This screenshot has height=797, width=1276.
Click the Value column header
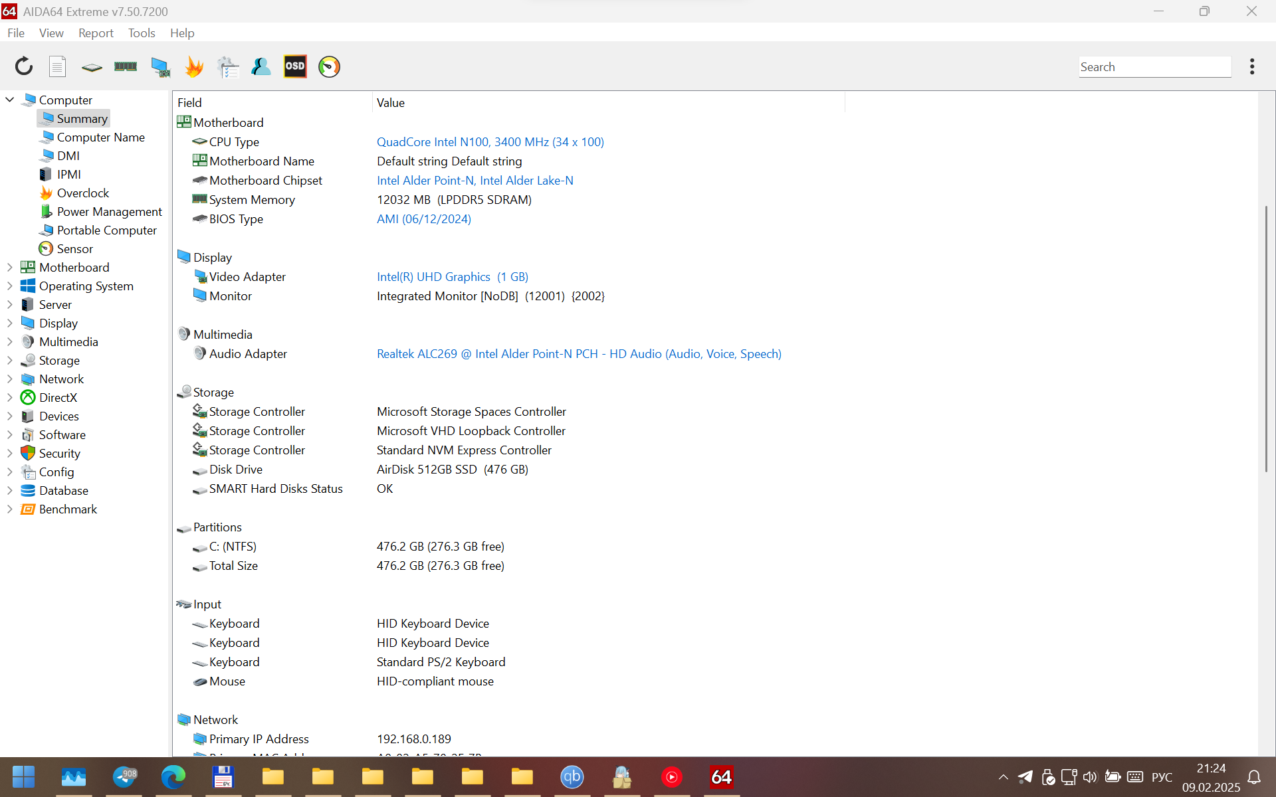pyautogui.click(x=608, y=102)
